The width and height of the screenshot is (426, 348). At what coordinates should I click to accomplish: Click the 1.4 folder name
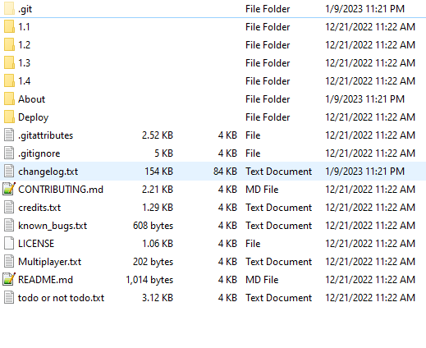(25, 81)
